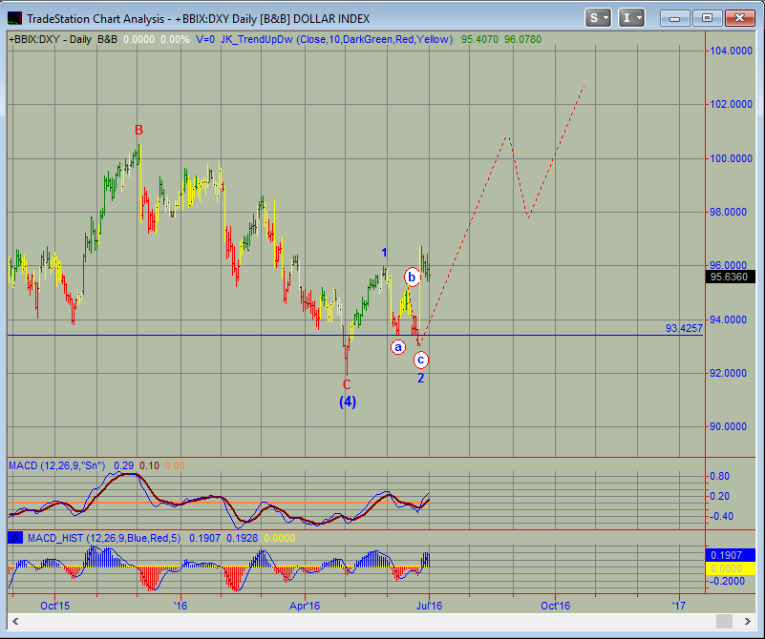Click the 100.0000 price axis label
Screen dimensions: 765x639
731,158
